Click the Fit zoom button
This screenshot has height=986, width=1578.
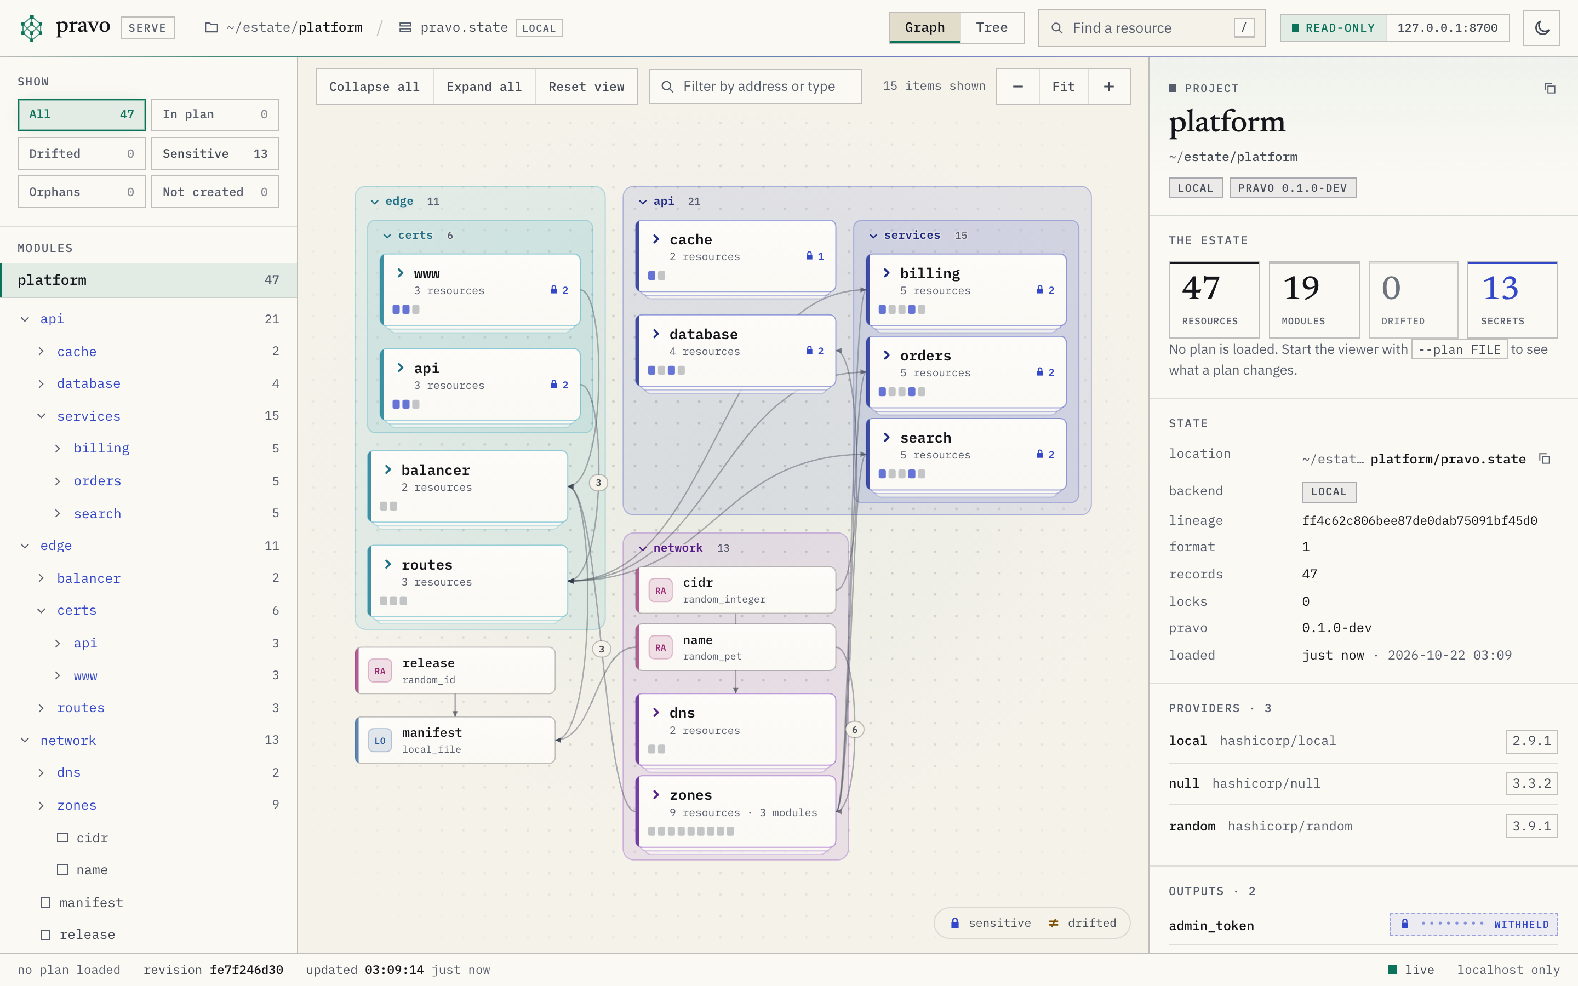click(x=1064, y=87)
